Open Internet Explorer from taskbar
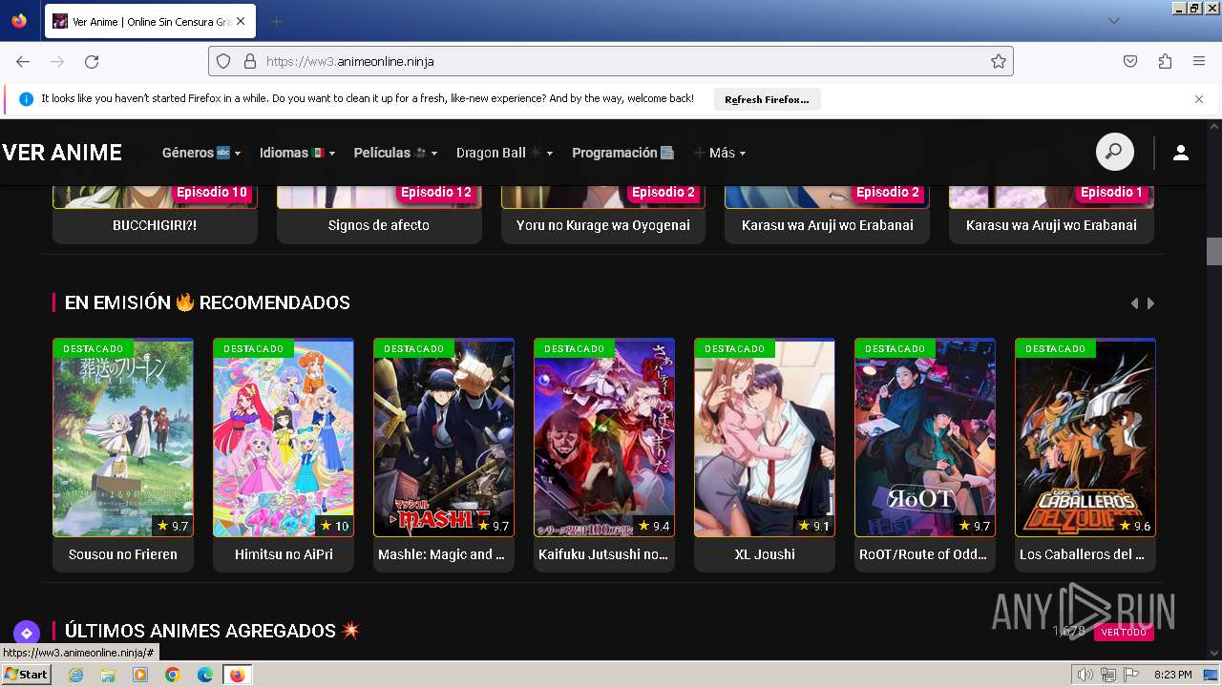The width and height of the screenshot is (1222, 687). 75,675
